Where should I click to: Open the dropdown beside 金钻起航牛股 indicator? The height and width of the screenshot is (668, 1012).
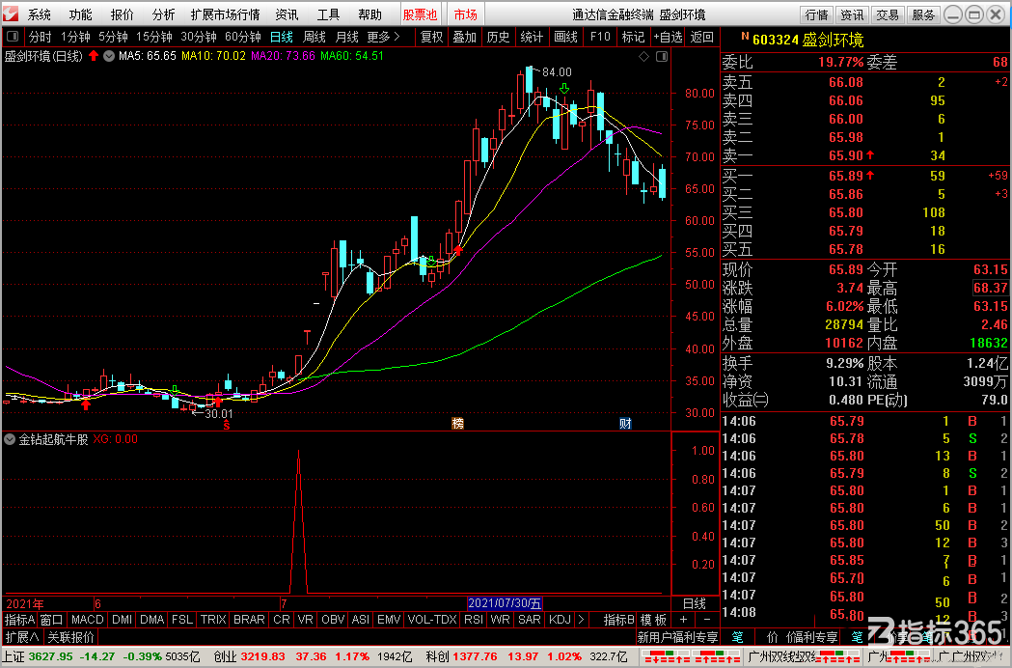pyautogui.click(x=10, y=439)
